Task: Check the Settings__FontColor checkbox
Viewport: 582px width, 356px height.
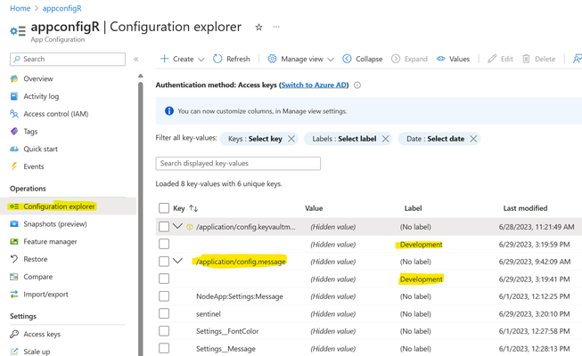Action: pyautogui.click(x=164, y=331)
